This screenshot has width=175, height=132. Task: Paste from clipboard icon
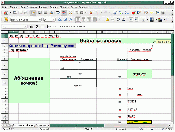(82, 13)
